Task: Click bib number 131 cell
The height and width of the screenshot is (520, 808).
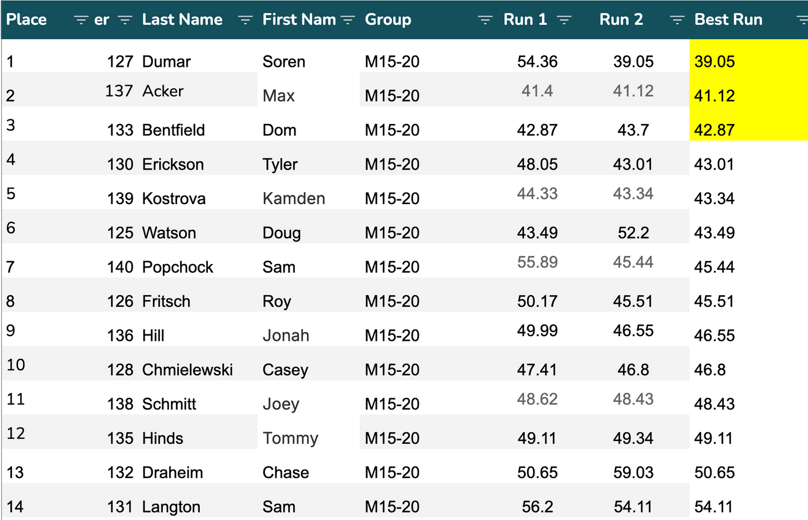Action: point(120,507)
